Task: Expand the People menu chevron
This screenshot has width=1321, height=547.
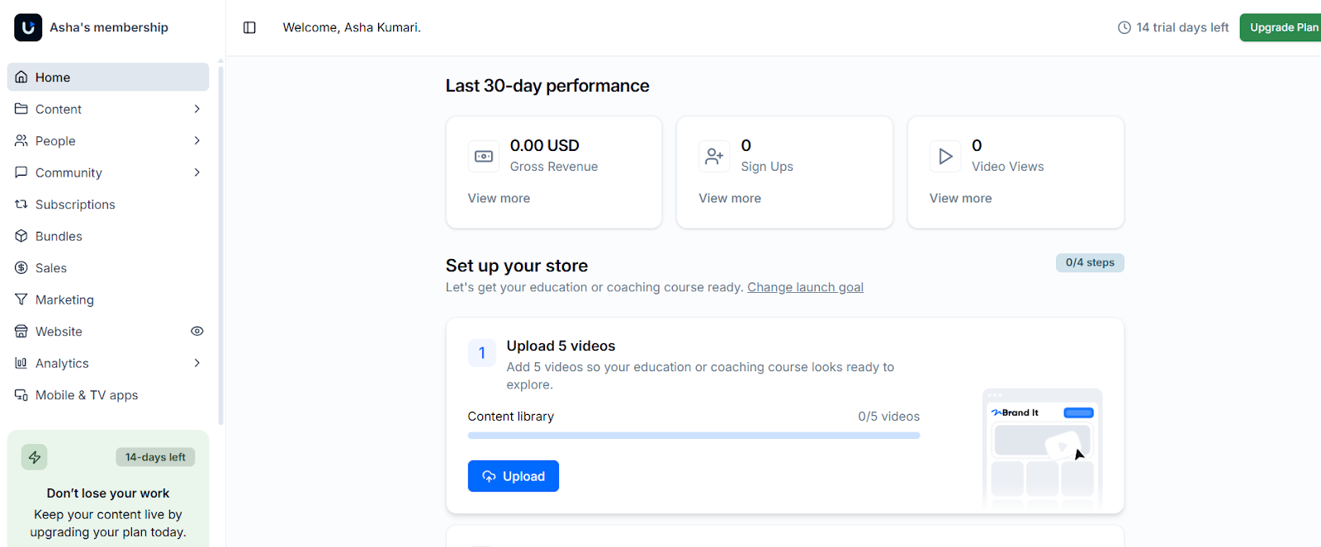Action: point(196,141)
